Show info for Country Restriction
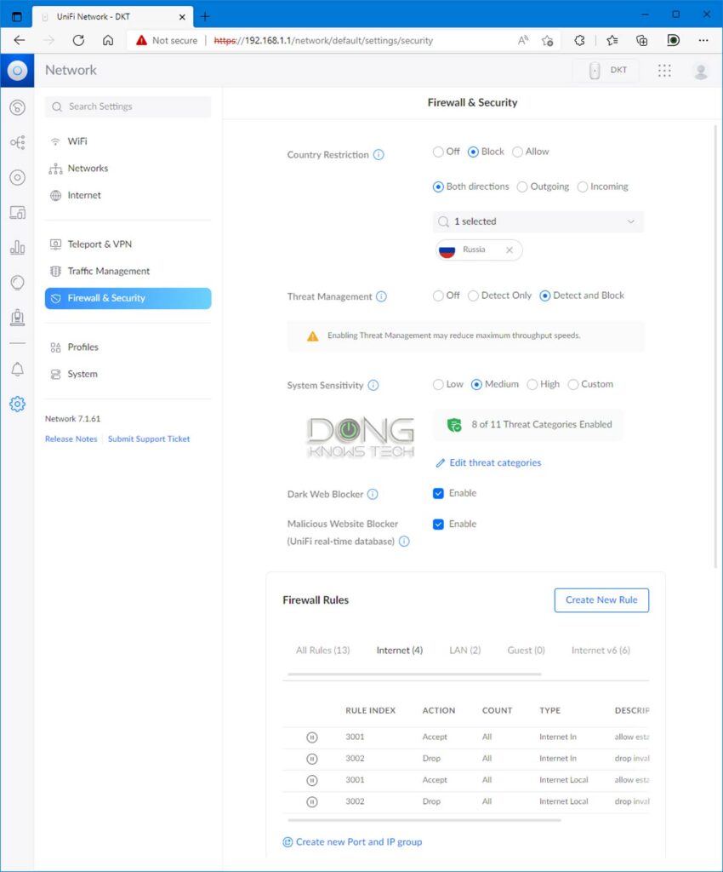 point(379,155)
